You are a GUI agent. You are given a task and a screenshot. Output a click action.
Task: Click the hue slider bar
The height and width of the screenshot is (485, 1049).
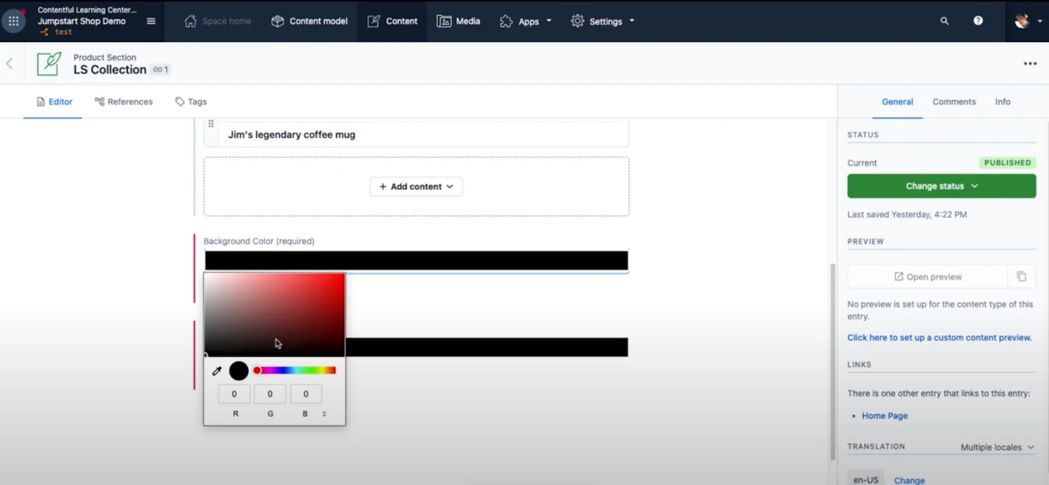pyautogui.click(x=294, y=370)
